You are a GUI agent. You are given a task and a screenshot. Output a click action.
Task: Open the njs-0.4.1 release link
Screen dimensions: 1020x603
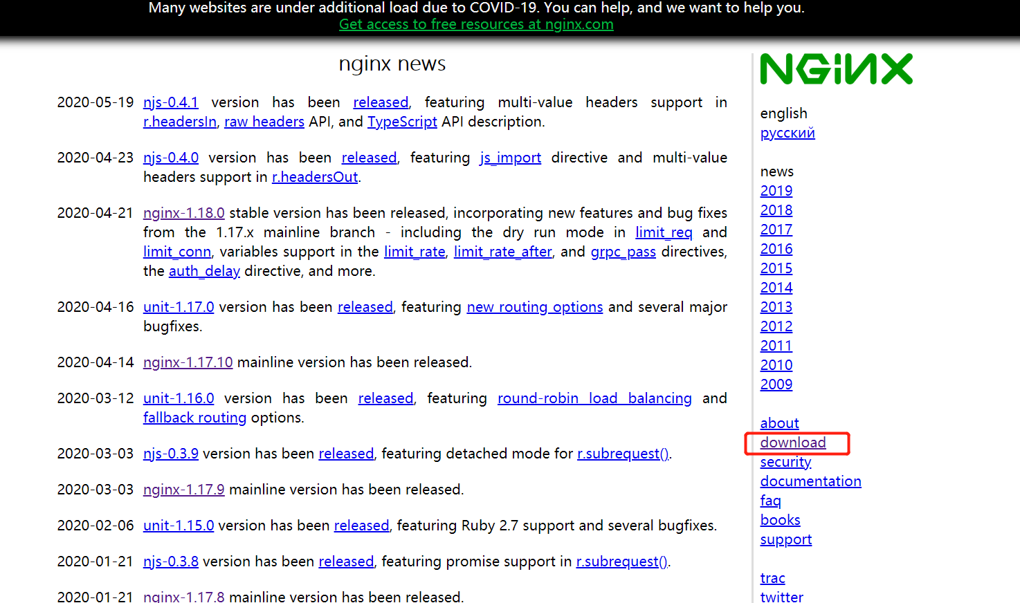pos(171,102)
